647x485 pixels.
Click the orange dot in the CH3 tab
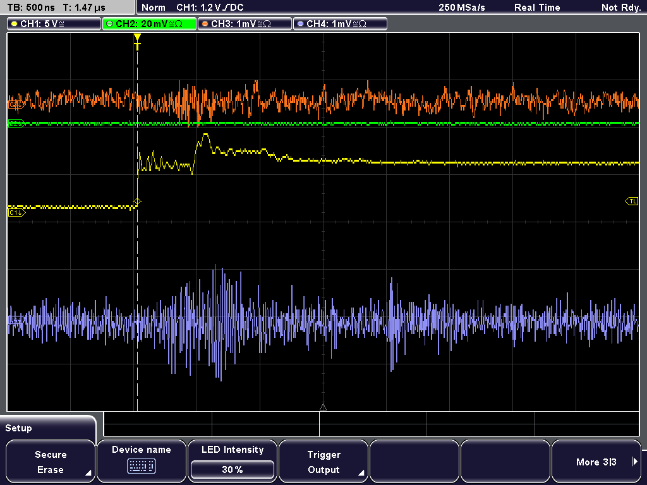pos(205,24)
